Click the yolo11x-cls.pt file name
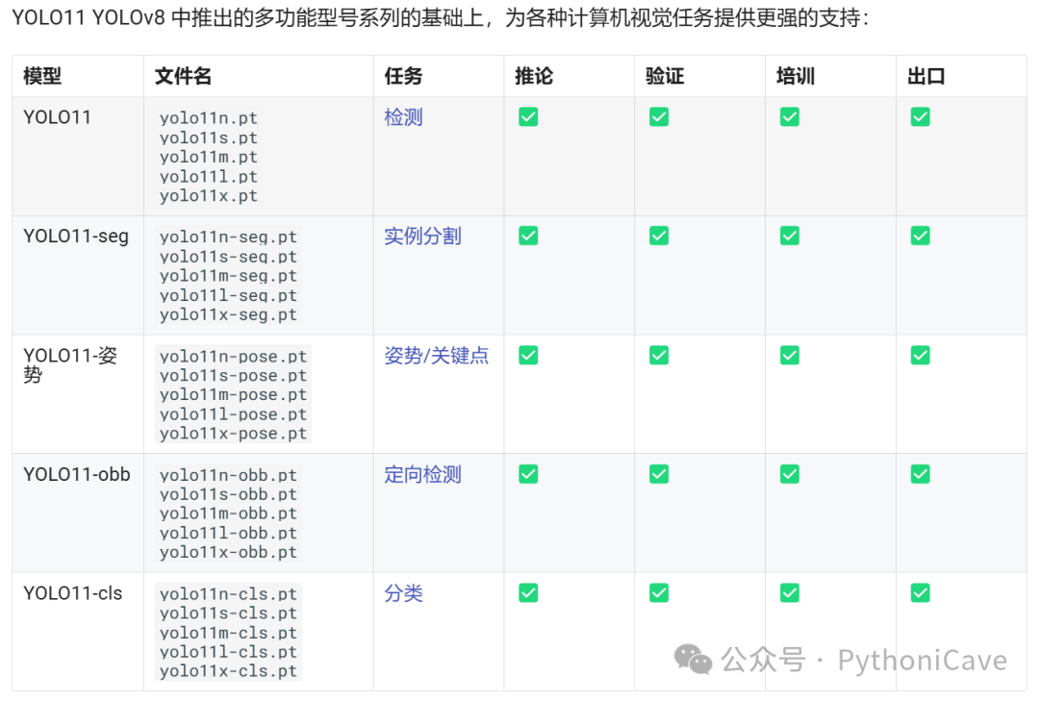 pyautogui.click(x=228, y=671)
